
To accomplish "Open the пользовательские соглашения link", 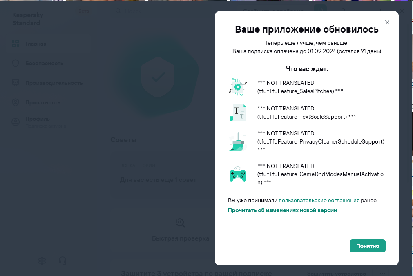I will click(319, 201).
